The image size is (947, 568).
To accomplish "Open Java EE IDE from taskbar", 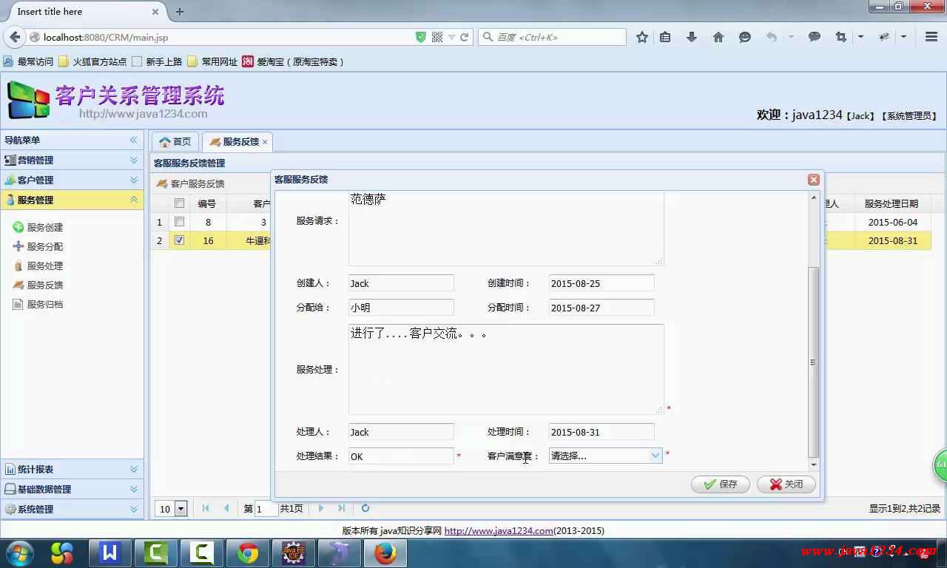I will coord(293,553).
